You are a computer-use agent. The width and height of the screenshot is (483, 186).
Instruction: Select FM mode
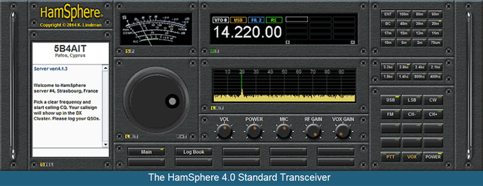click(390, 114)
